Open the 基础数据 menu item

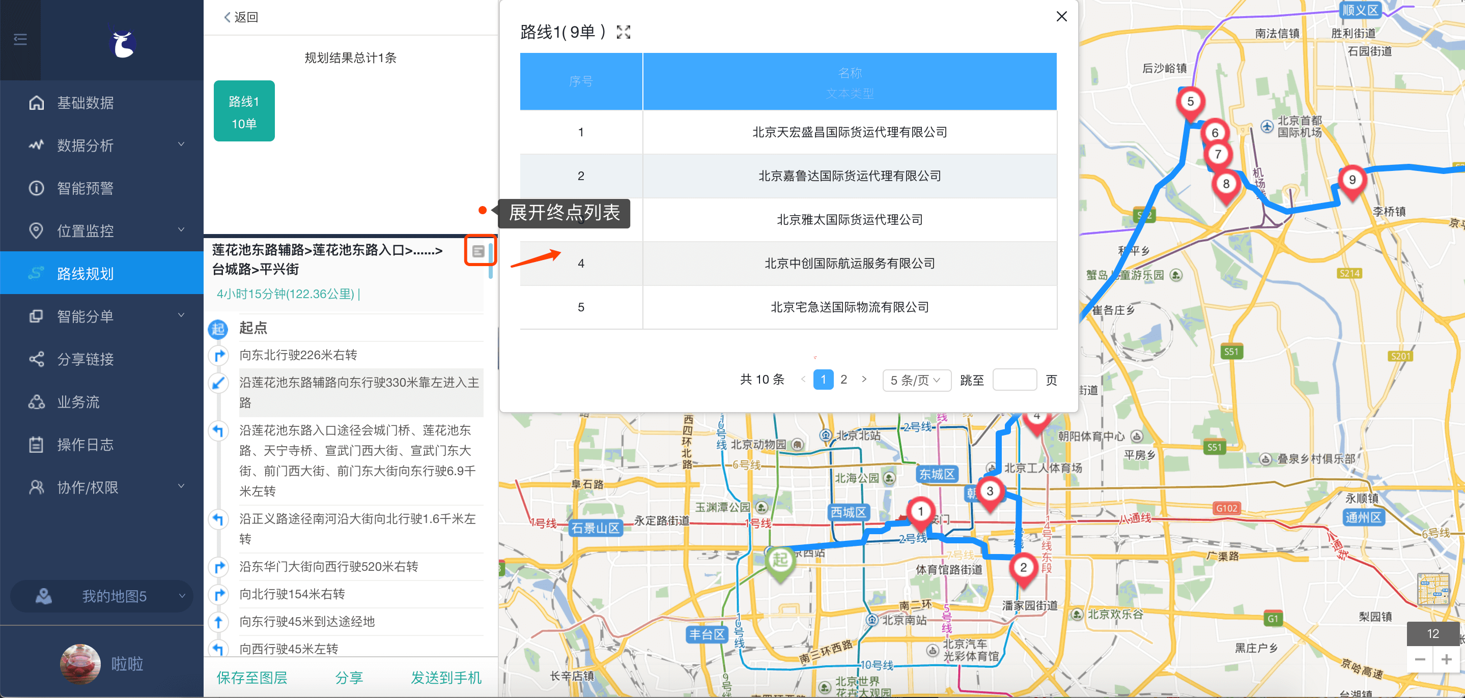coord(102,103)
